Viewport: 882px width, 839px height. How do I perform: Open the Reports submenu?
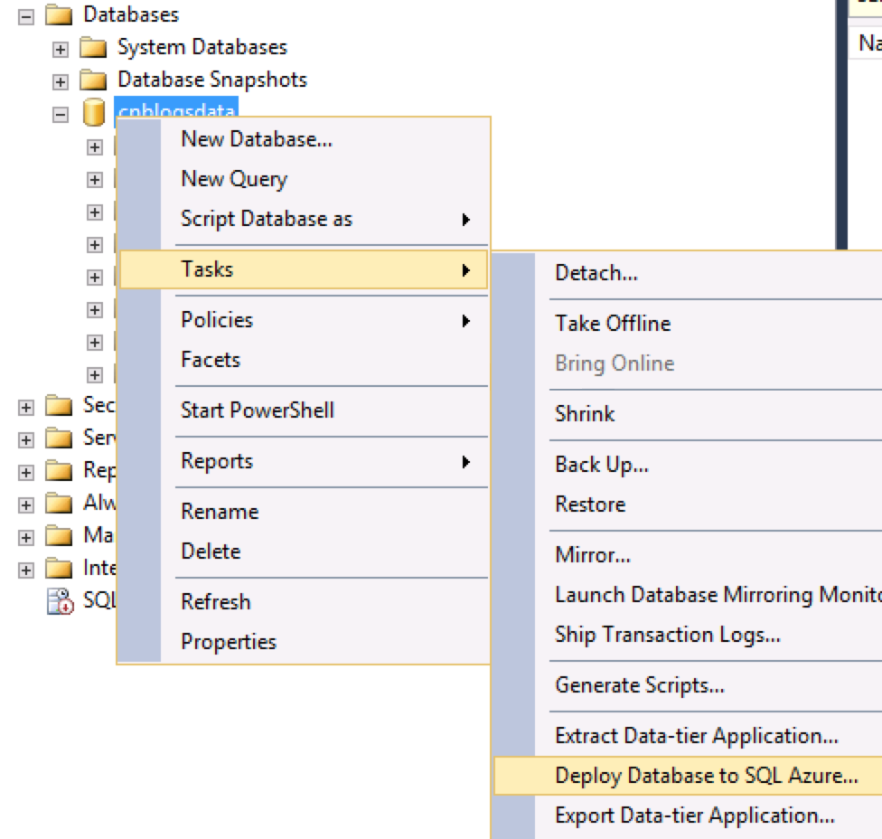(x=217, y=461)
